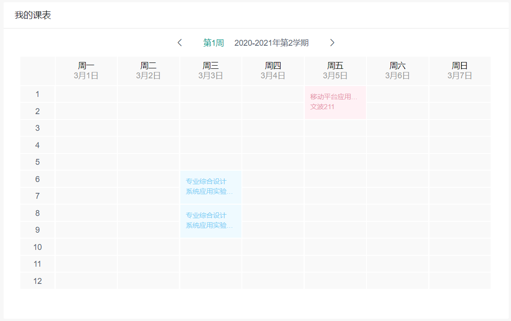The image size is (511, 321).
Task: Click the 周三 3月3日 column header
Action: 211,71
